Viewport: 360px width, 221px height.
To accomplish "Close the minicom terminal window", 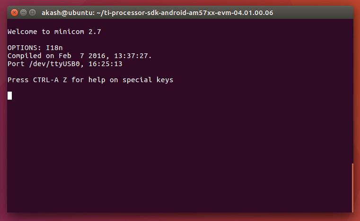I will point(14,13).
